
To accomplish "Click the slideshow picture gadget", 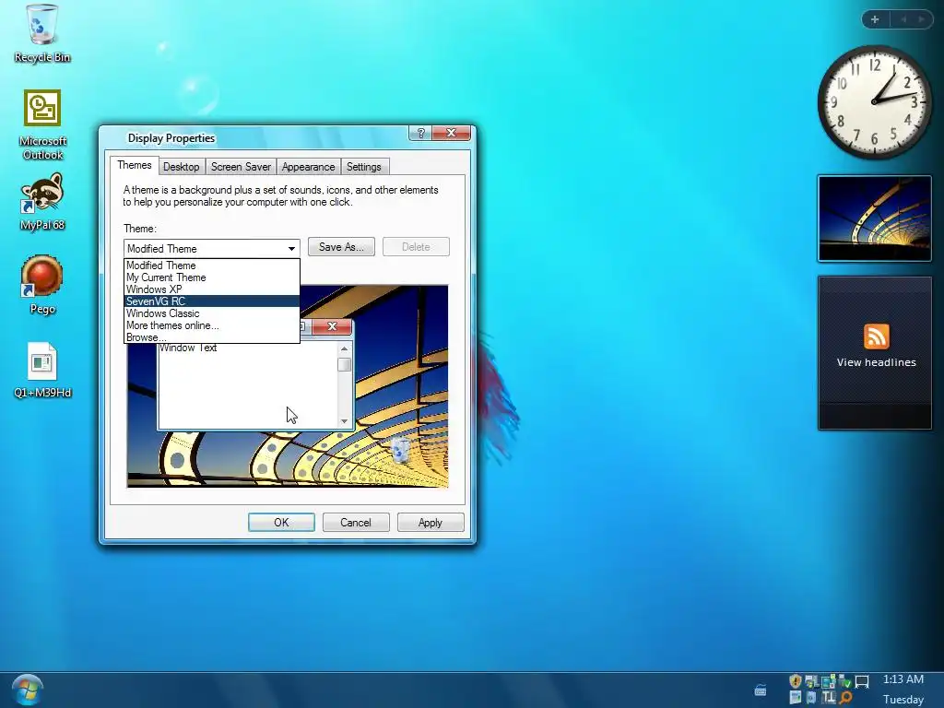I will click(875, 218).
